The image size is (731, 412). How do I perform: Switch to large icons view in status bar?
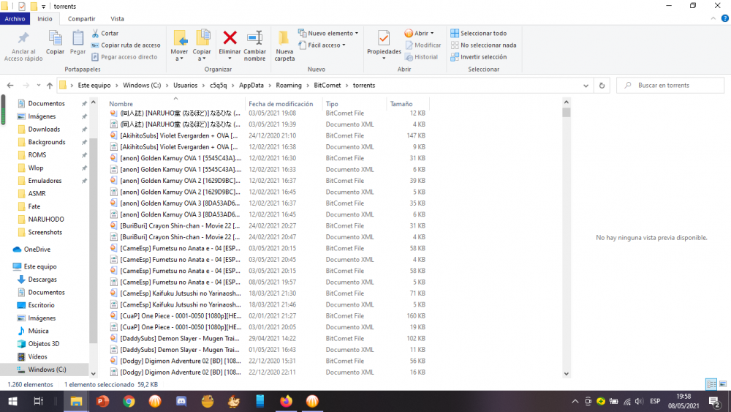pos(723,384)
